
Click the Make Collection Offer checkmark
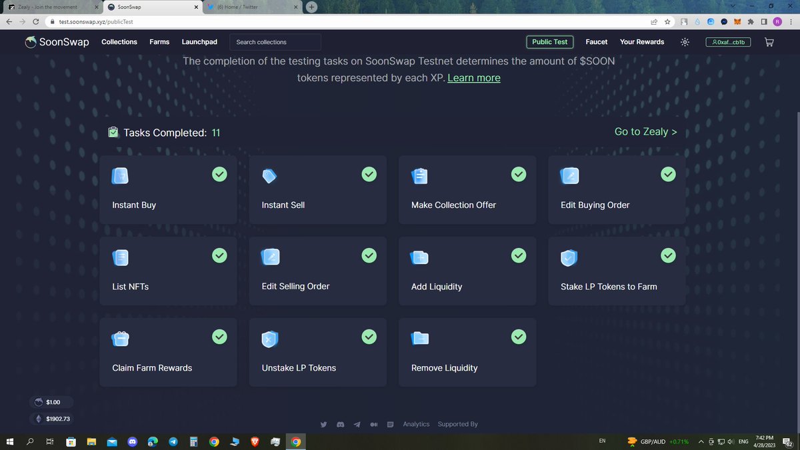(x=518, y=174)
